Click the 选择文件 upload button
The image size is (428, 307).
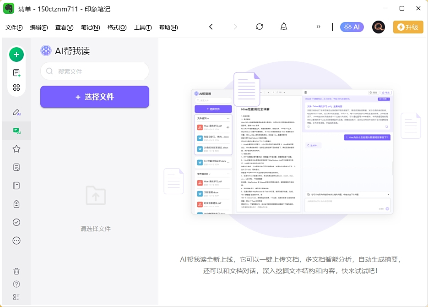94,97
